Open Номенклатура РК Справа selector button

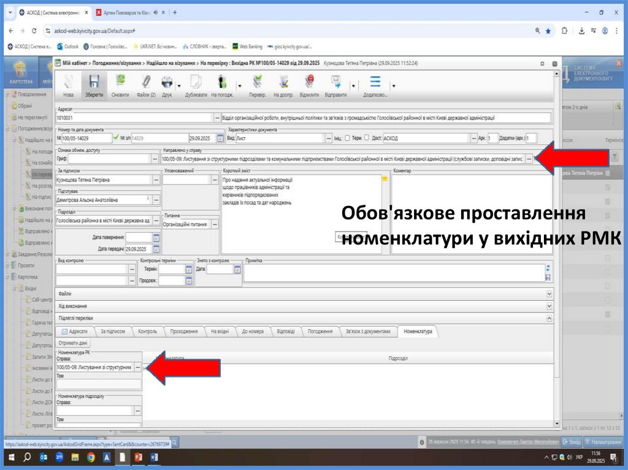138,367
